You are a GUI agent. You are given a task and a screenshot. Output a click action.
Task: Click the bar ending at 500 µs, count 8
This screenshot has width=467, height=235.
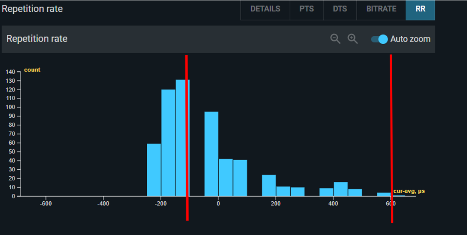pos(355,193)
